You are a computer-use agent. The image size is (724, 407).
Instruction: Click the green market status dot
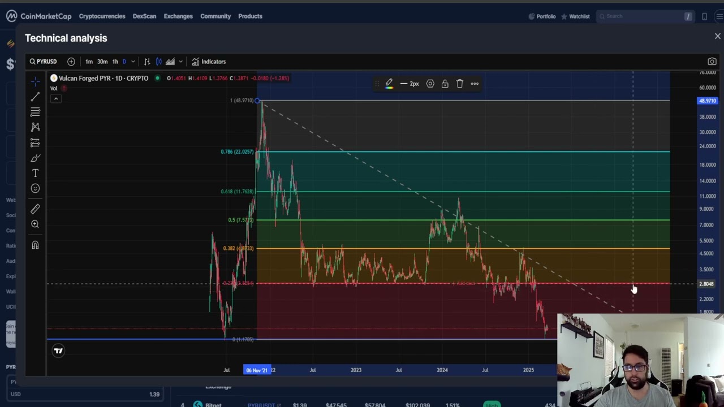click(157, 78)
